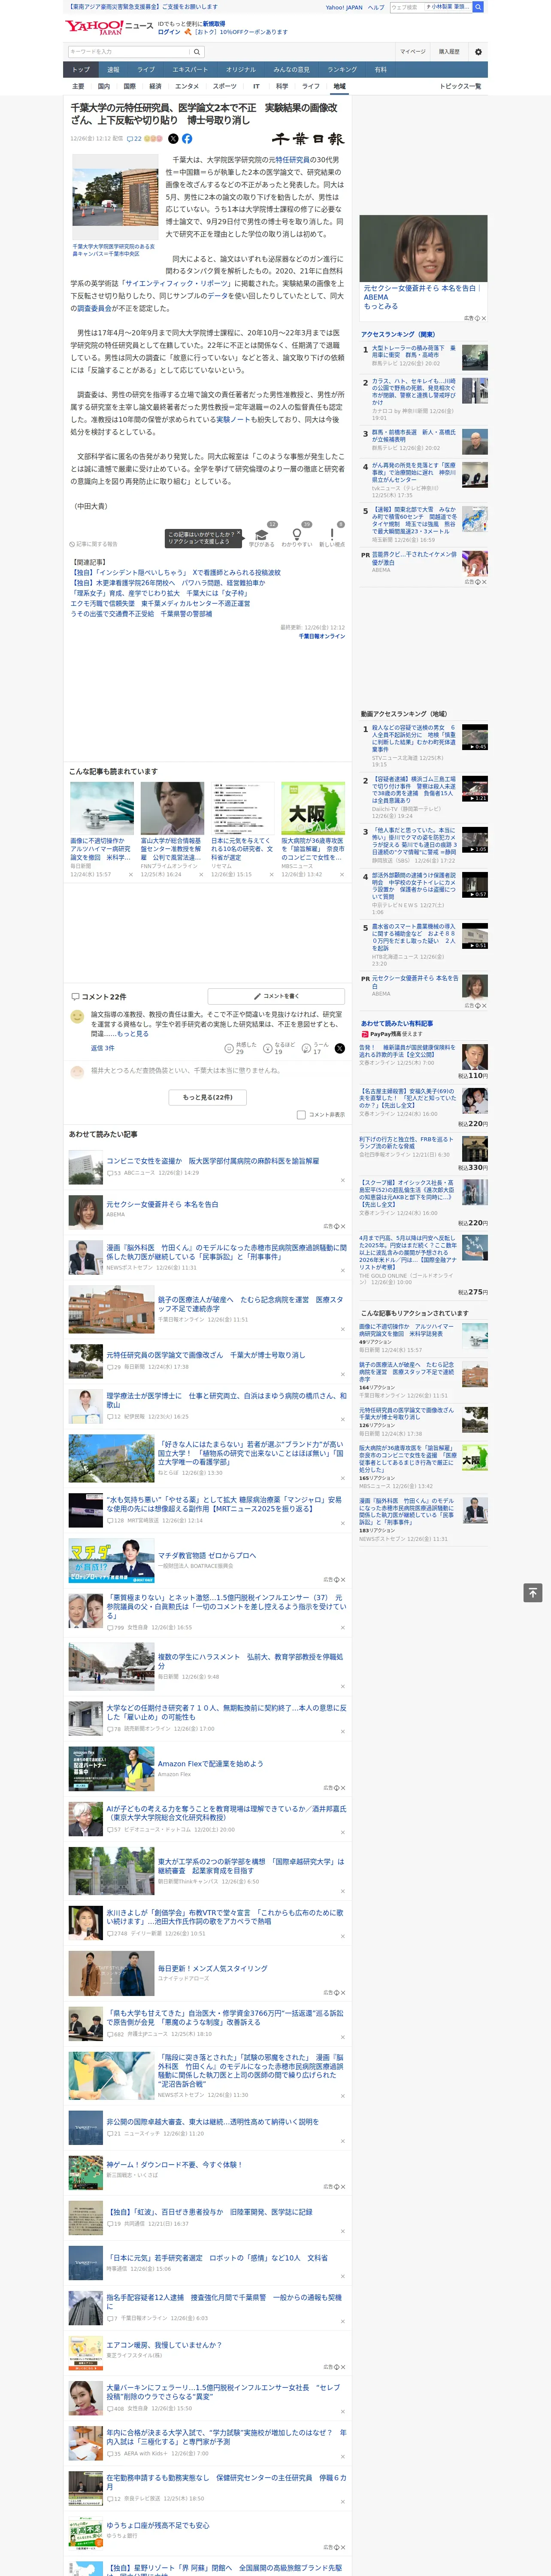Open the article comment count icon

pyautogui.click(x=134, y=139)
